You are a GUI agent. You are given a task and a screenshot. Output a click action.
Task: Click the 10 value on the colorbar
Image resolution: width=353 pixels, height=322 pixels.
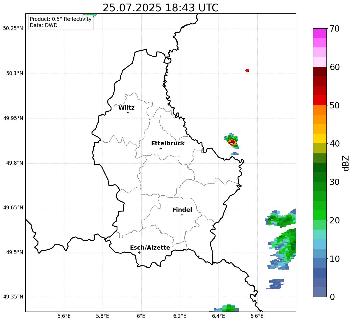pyautogui.click(x=335, y=259)
